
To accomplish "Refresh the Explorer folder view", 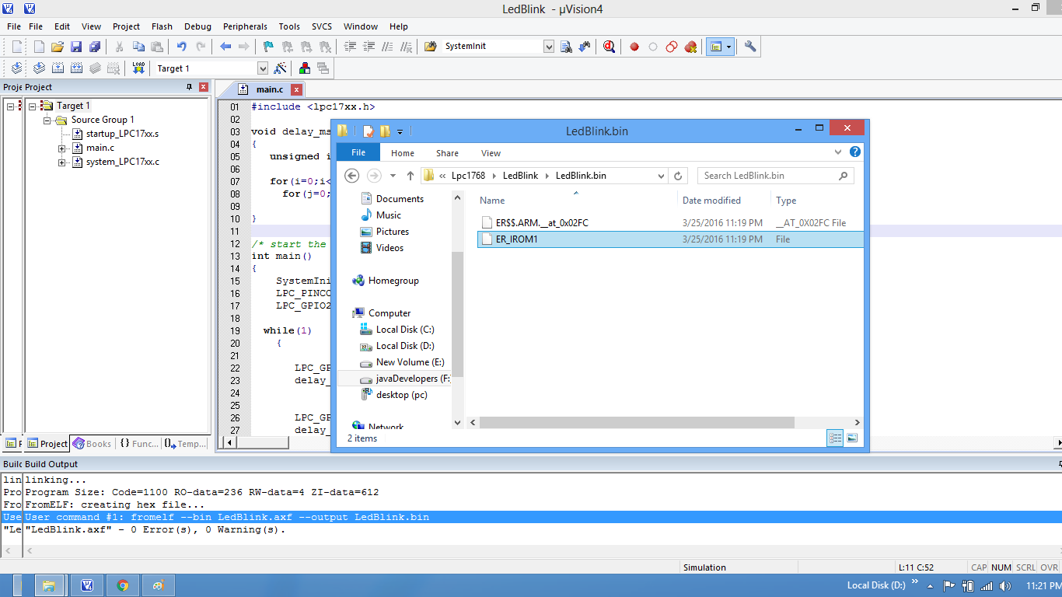I will [678, 176].
